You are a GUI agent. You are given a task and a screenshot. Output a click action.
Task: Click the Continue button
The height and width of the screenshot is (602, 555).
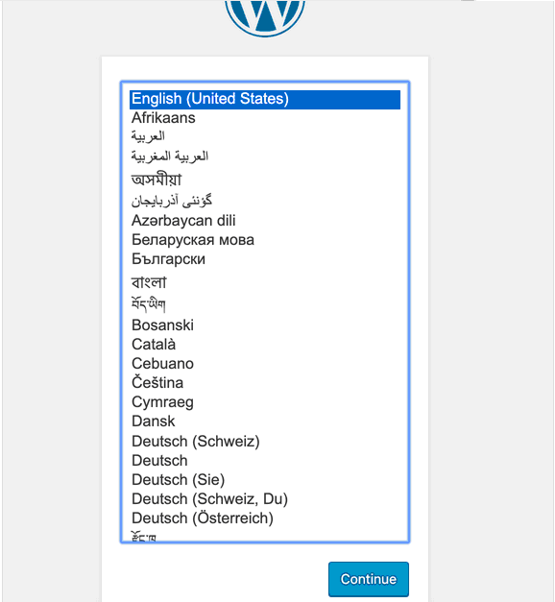(x=369, y=579)
